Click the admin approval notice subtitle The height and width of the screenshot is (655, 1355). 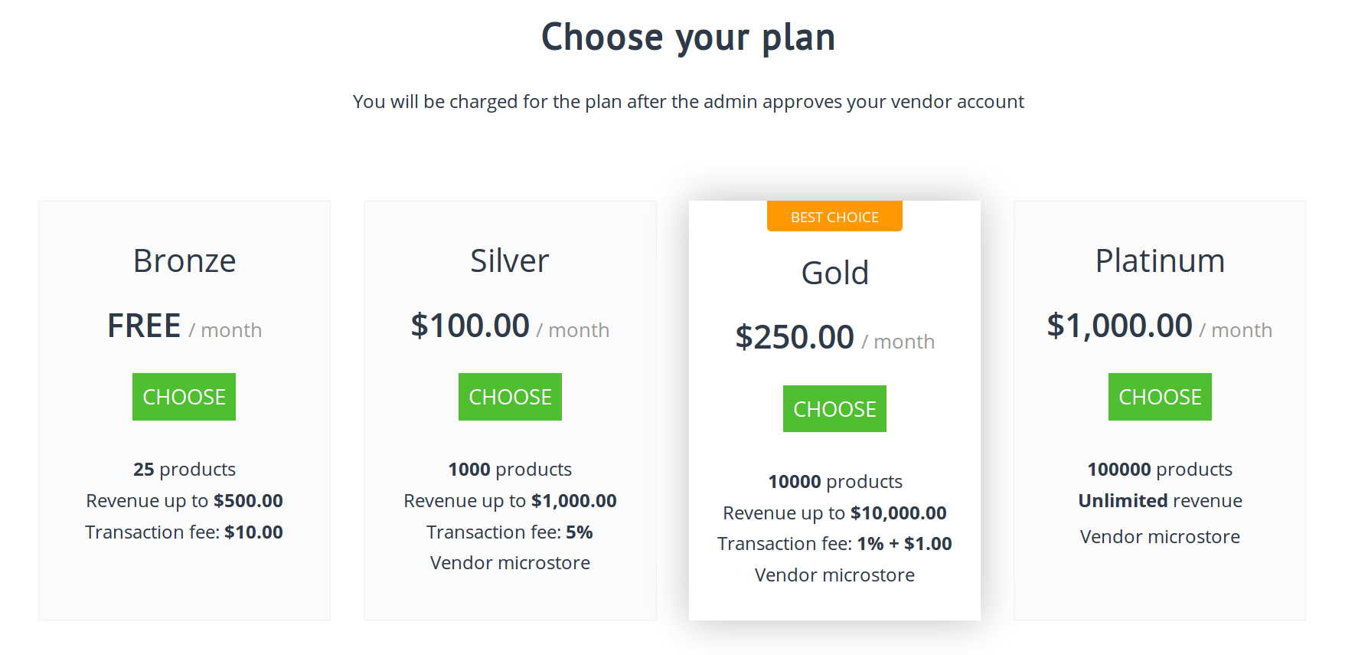pyautogui.click(x=688, y=102)
